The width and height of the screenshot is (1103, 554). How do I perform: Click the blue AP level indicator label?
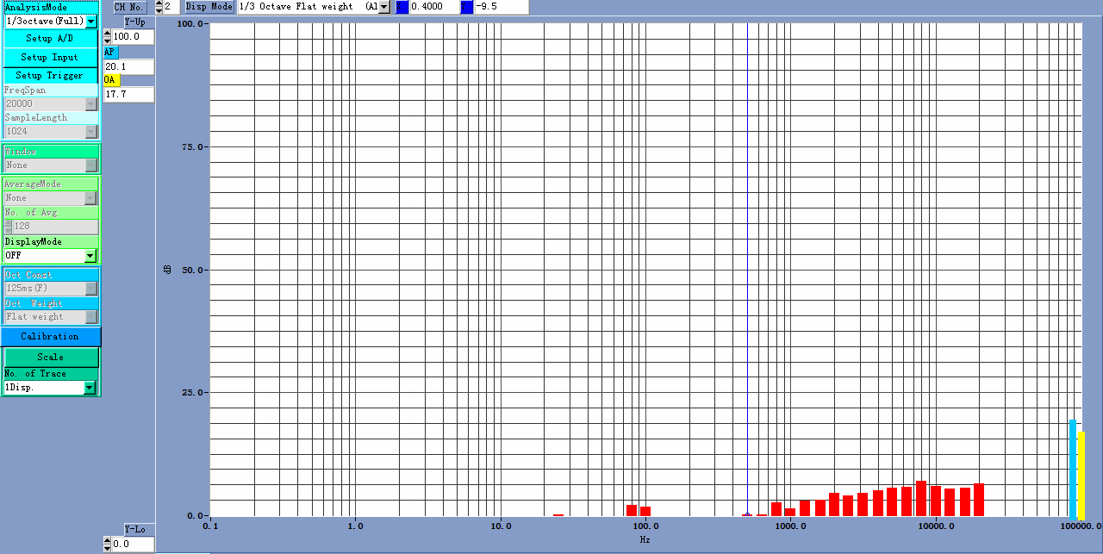(109, 53)
